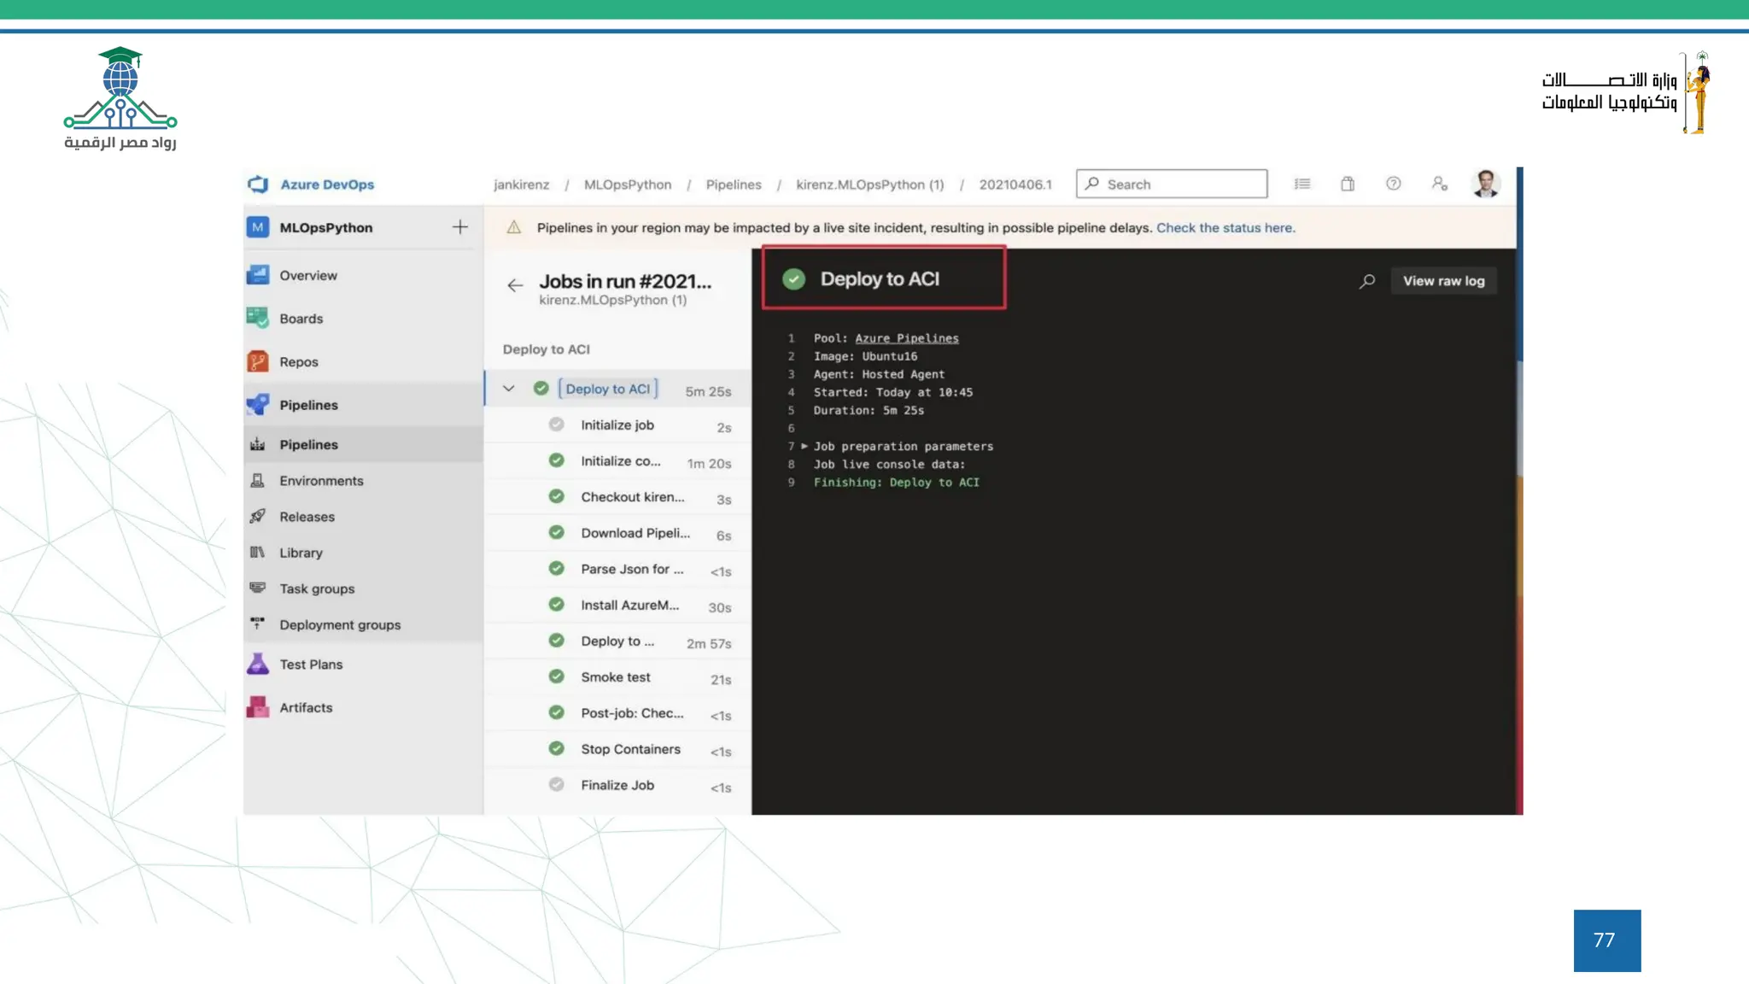The height and width of the screenshot is (984, 1749).
Task: Click the View raw log button
Action: point(1443,281)
